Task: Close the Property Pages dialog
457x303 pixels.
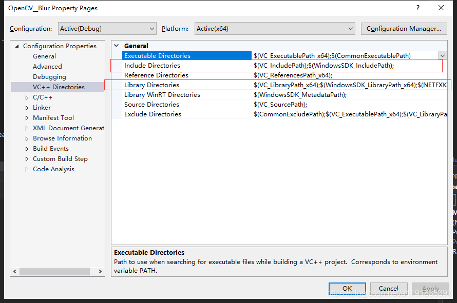Action: 441,8
